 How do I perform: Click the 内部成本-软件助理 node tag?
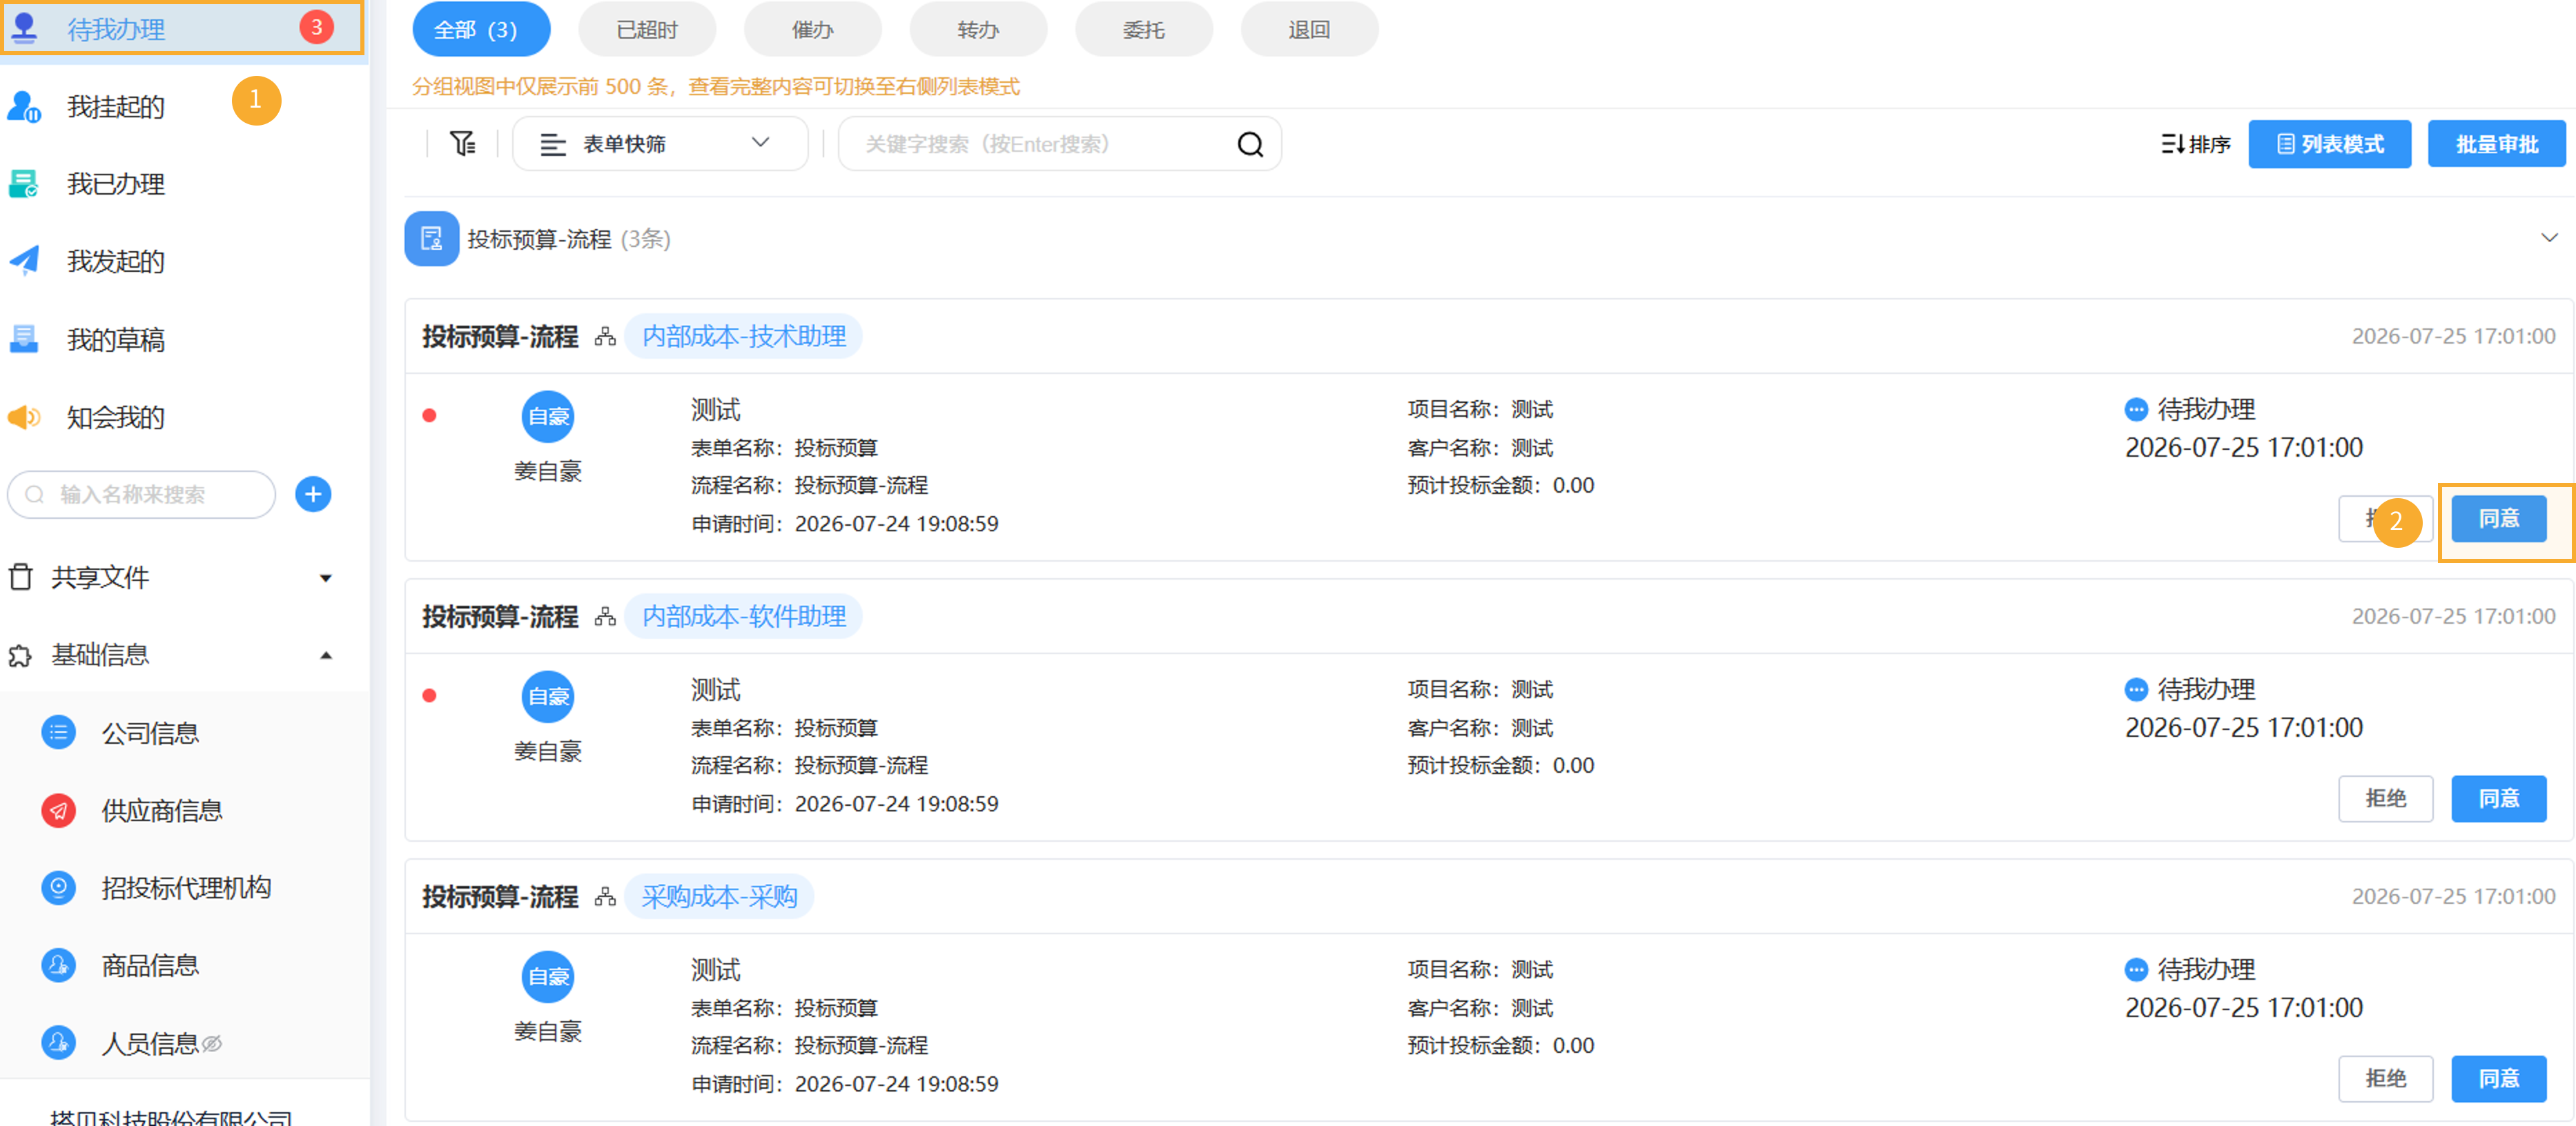(743, 616)
